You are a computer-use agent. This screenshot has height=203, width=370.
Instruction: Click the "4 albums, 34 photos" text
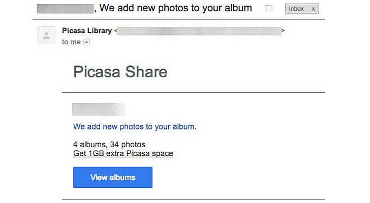[x=109, y=145]
